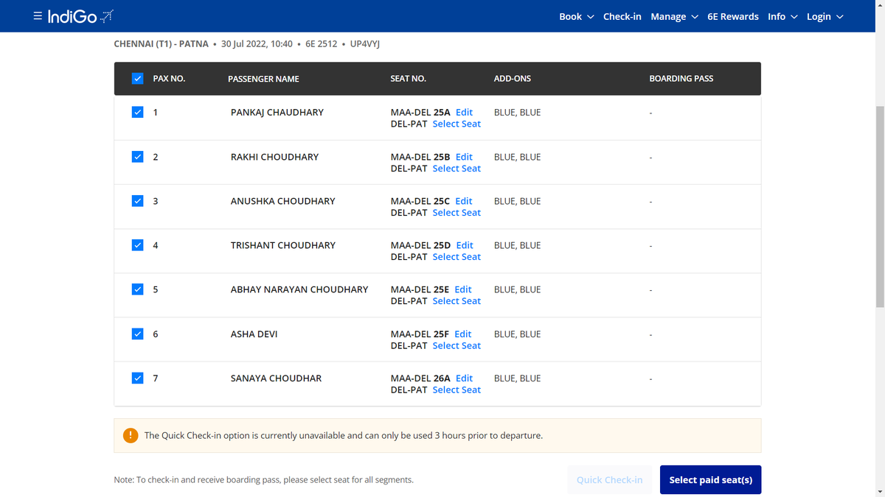Select DEL-PAT seat for Sanaya Choudhar

click(x=457, y=390)
